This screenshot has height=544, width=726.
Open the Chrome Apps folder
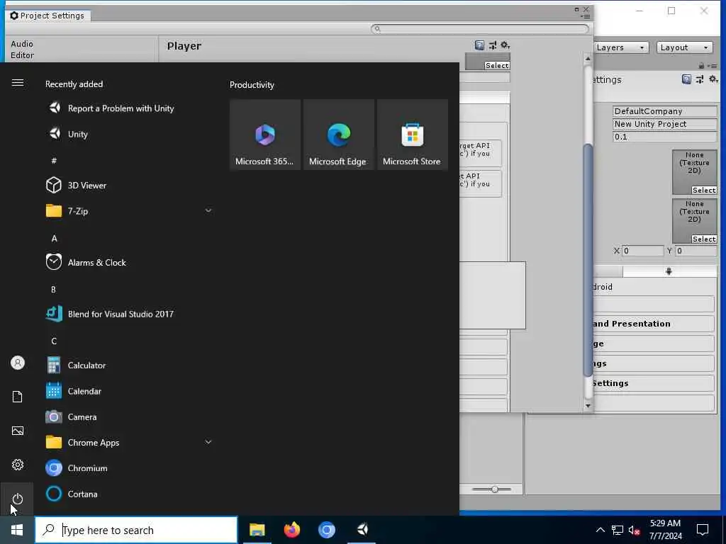click(x=129, y=443)
